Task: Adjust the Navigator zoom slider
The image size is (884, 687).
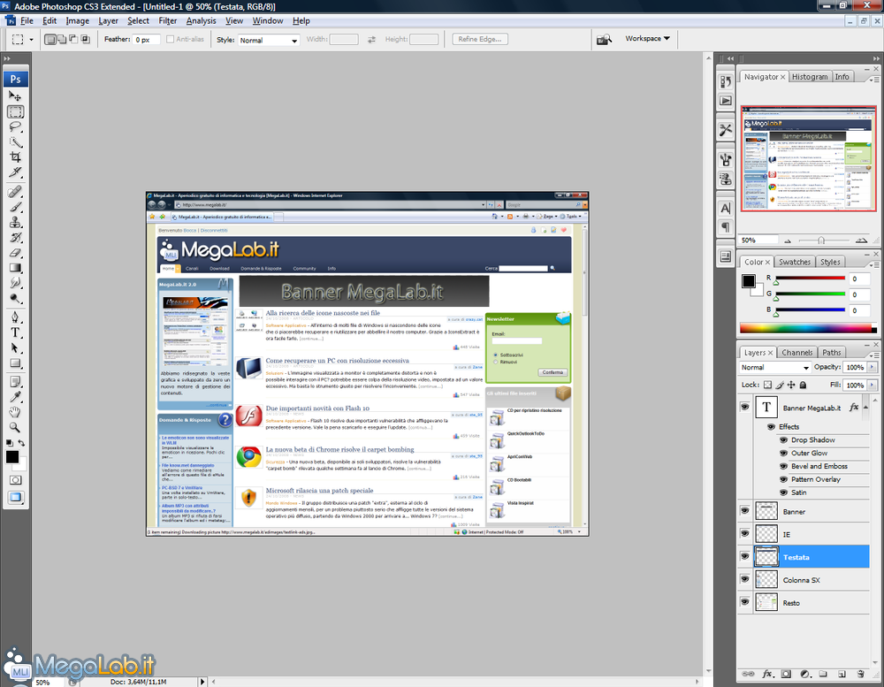Action: pyautogui.click(x=821, y=240)
